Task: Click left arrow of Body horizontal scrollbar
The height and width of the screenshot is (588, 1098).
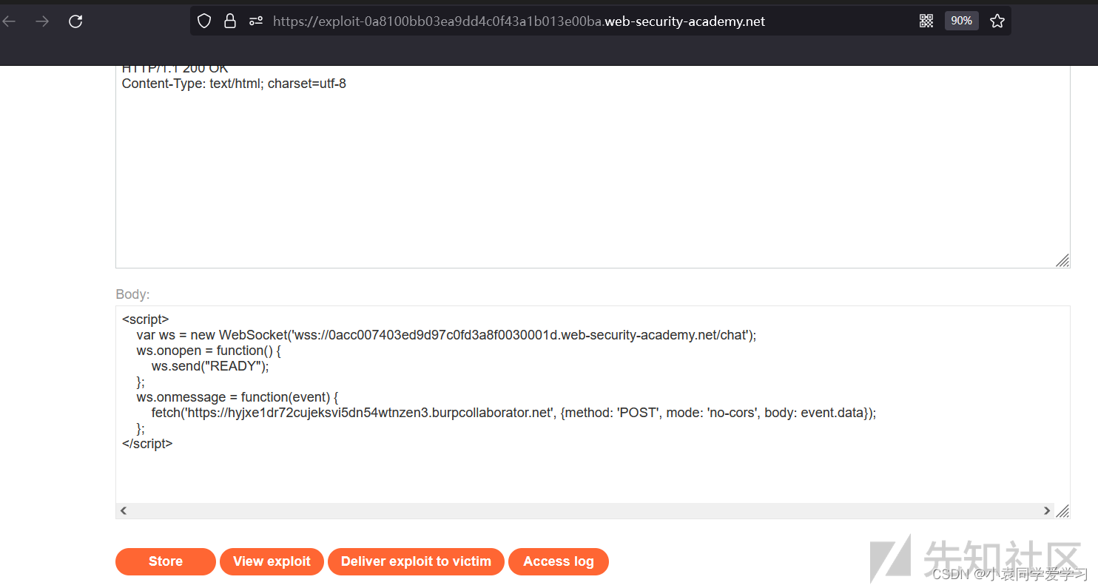Action: tap(124, 510)
